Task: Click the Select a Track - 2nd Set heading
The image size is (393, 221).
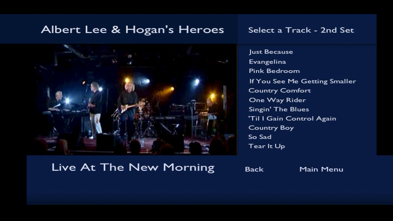Action: 301,30
